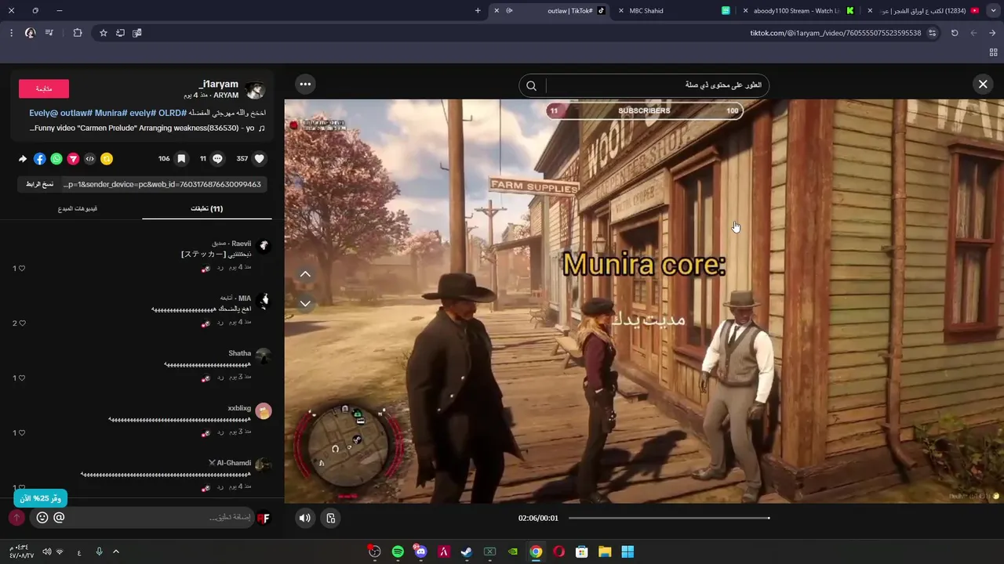Close the video viewer with X
1004x564 pixels.
tap(983, 84)
